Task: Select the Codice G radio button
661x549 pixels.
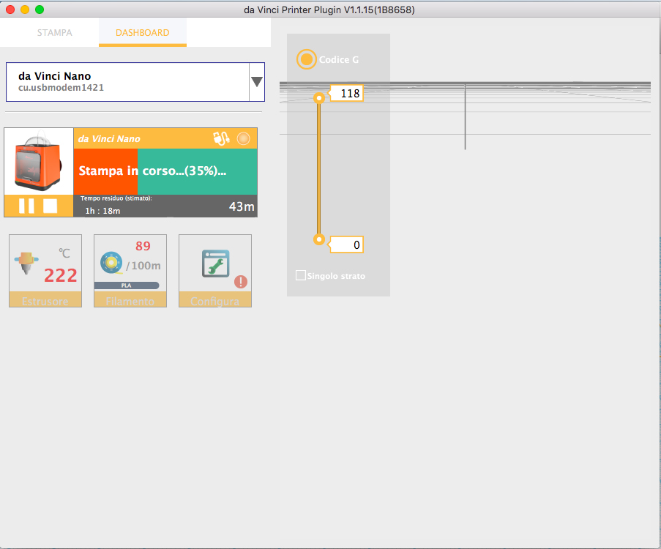Action: tap(307, 59)
